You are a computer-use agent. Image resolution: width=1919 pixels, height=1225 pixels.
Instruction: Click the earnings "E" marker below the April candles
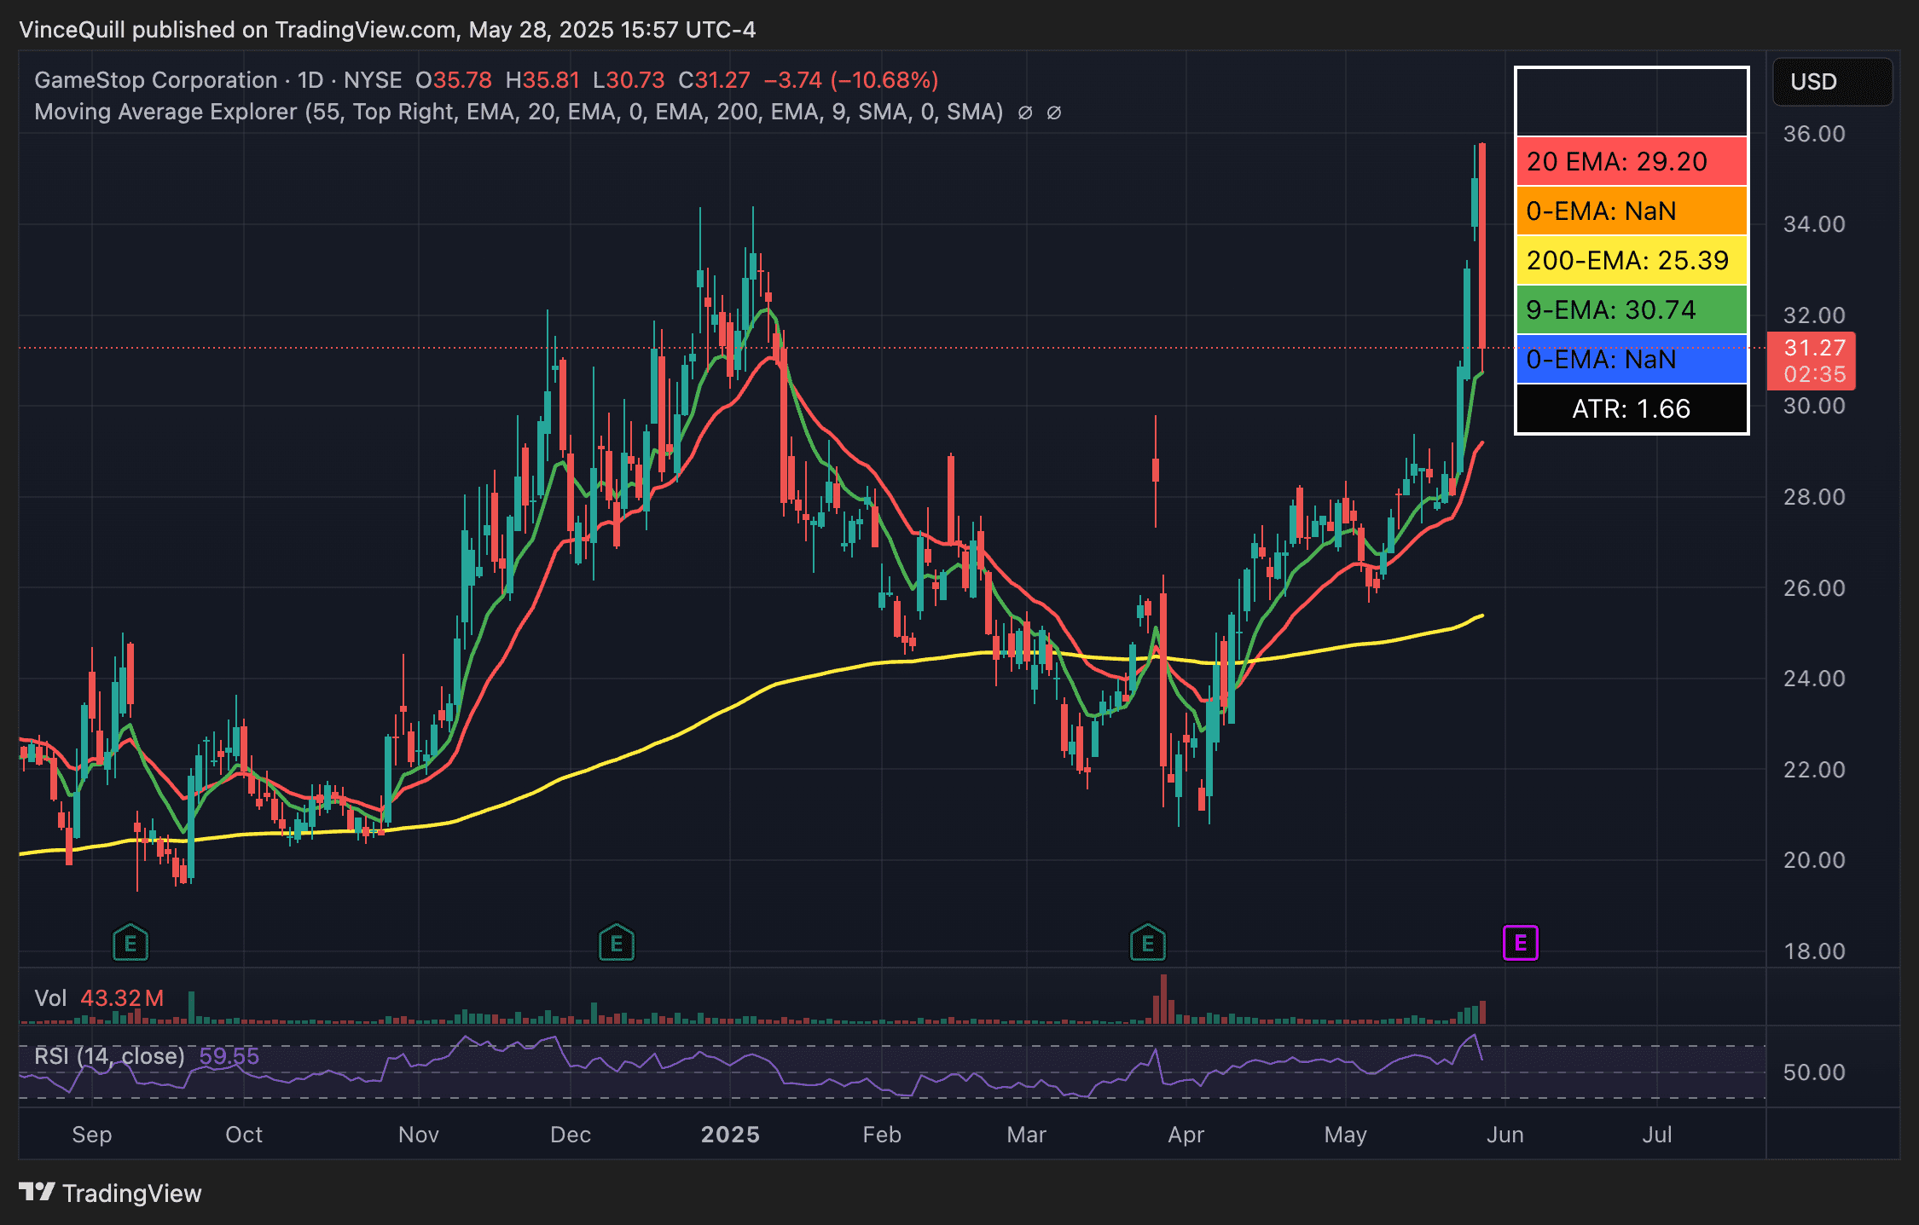click(x=1147, y=942)
